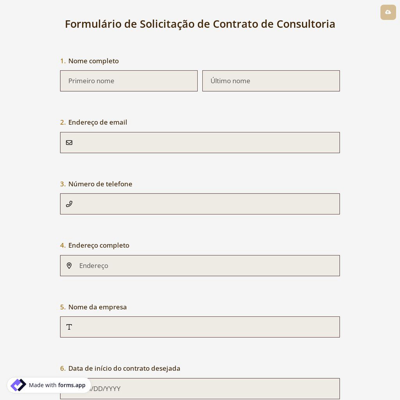
Task: Click the envelope icon in the email field
Action: coord(69,142)
